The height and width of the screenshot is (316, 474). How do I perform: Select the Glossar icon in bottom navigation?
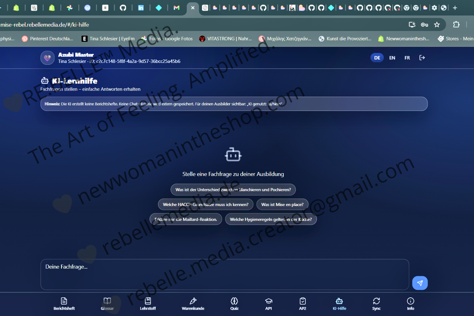[107, 304]
